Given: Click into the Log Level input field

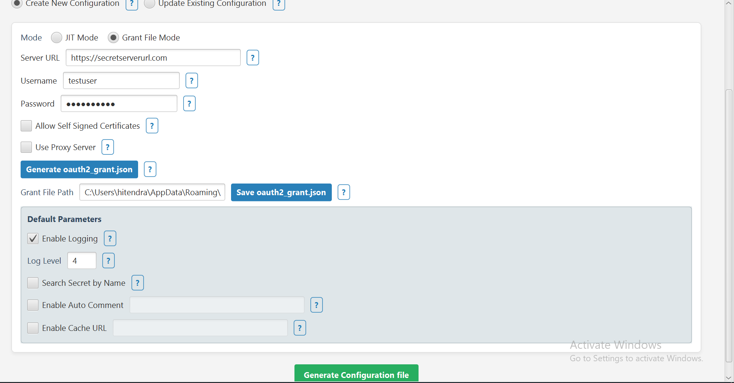Looking at the screenshot, I should point(82,261).
